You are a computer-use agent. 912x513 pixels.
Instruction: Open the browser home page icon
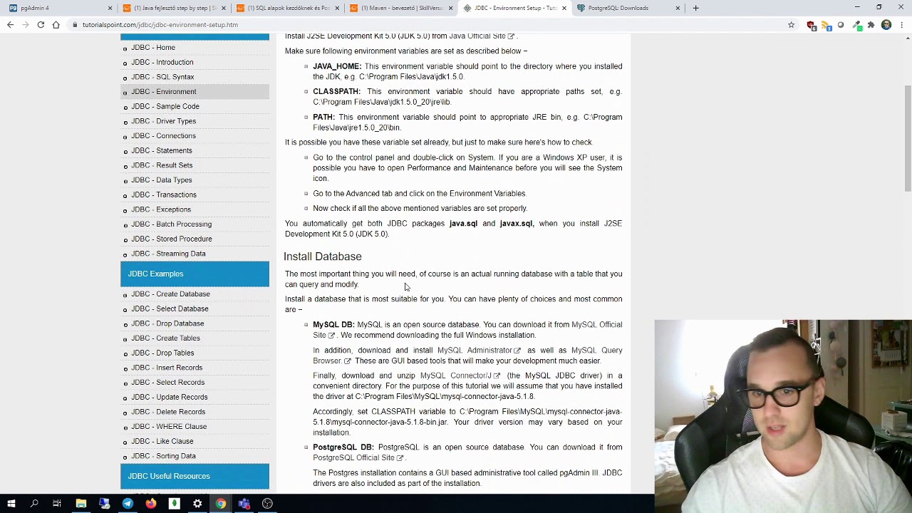click(56, 25)
